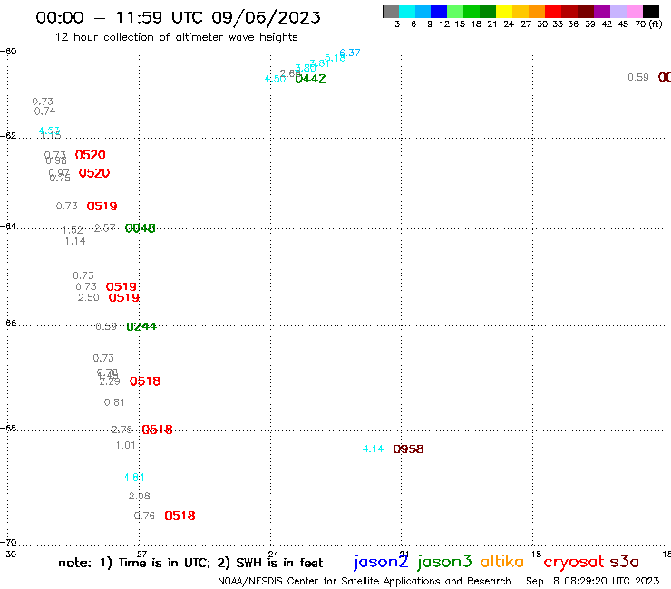Click the 'jason3' satellite legend label
This screenshot has width=671, height=589.
pos(444,562)
